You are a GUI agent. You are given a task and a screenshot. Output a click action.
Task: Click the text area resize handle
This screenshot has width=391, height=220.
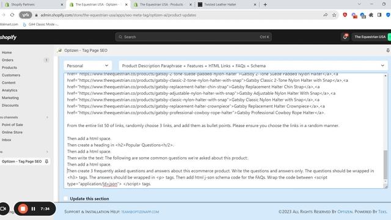click(x=386, y=186)
